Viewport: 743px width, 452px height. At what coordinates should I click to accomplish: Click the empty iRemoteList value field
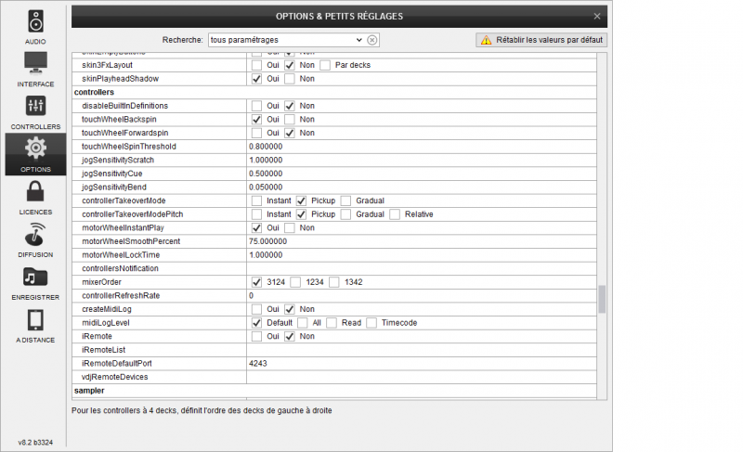tap(422, 350)
